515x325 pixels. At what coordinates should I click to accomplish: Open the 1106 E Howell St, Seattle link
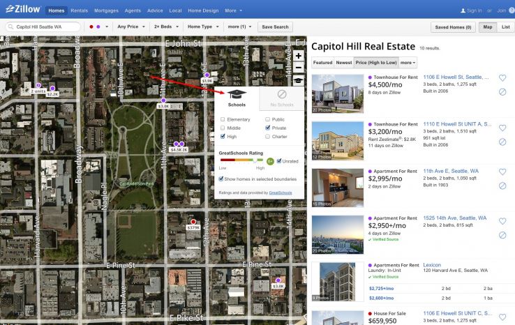(x=456, y=77)
